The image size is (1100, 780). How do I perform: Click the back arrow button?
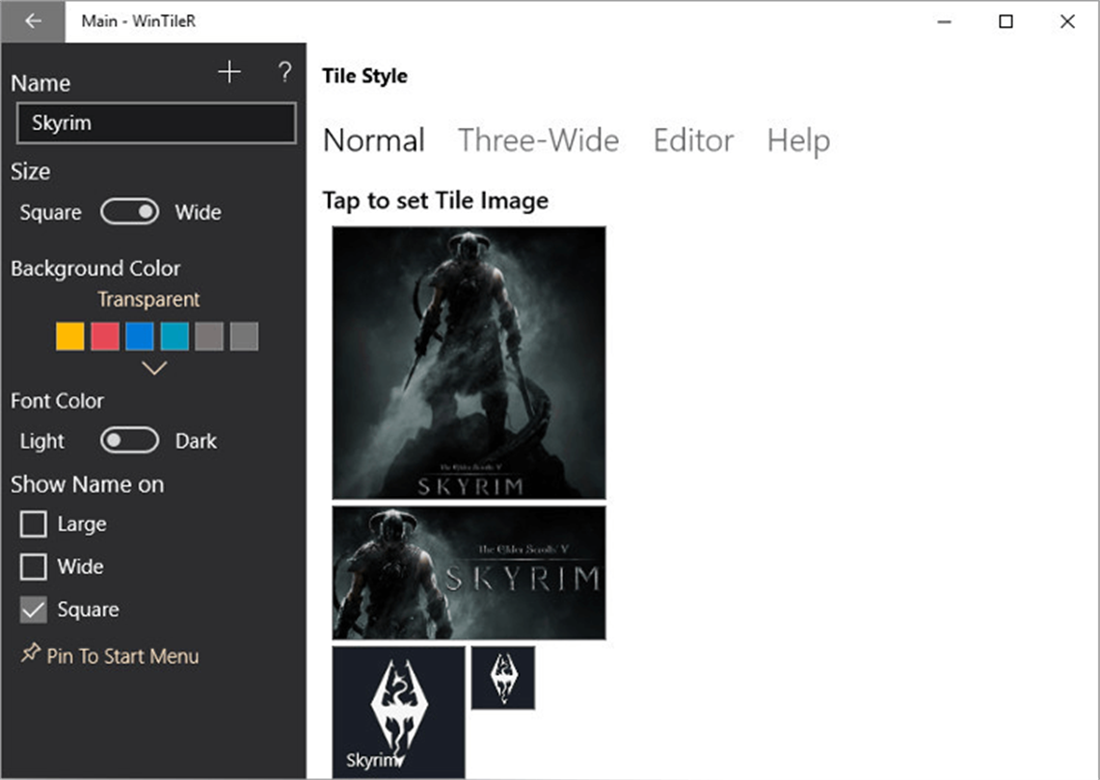(x=33, y=22)
